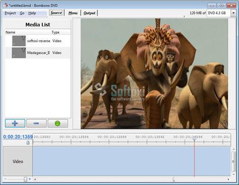Image resolution: width=239 pixels, height=185 pixels.
Task: Click the Video type of Madagascar_II
Action: point(57,53)
